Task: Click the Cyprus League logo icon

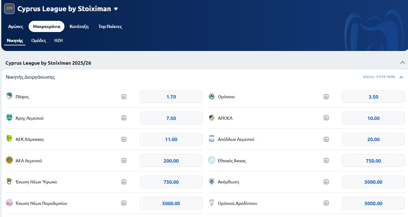Action: tap(9, 9)
